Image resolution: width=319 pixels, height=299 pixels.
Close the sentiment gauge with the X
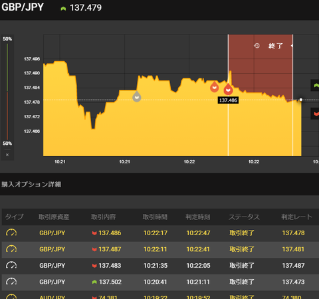point(7,155)
